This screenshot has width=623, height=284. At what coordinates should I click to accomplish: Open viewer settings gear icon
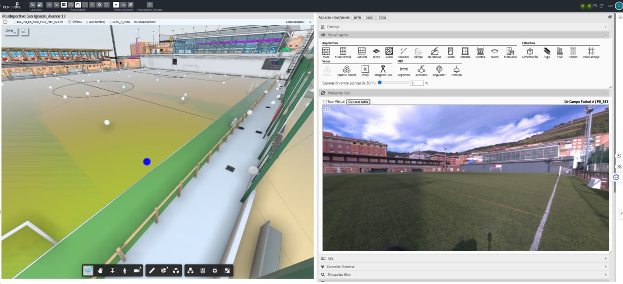pyautogui.click(x=215, y=271)
